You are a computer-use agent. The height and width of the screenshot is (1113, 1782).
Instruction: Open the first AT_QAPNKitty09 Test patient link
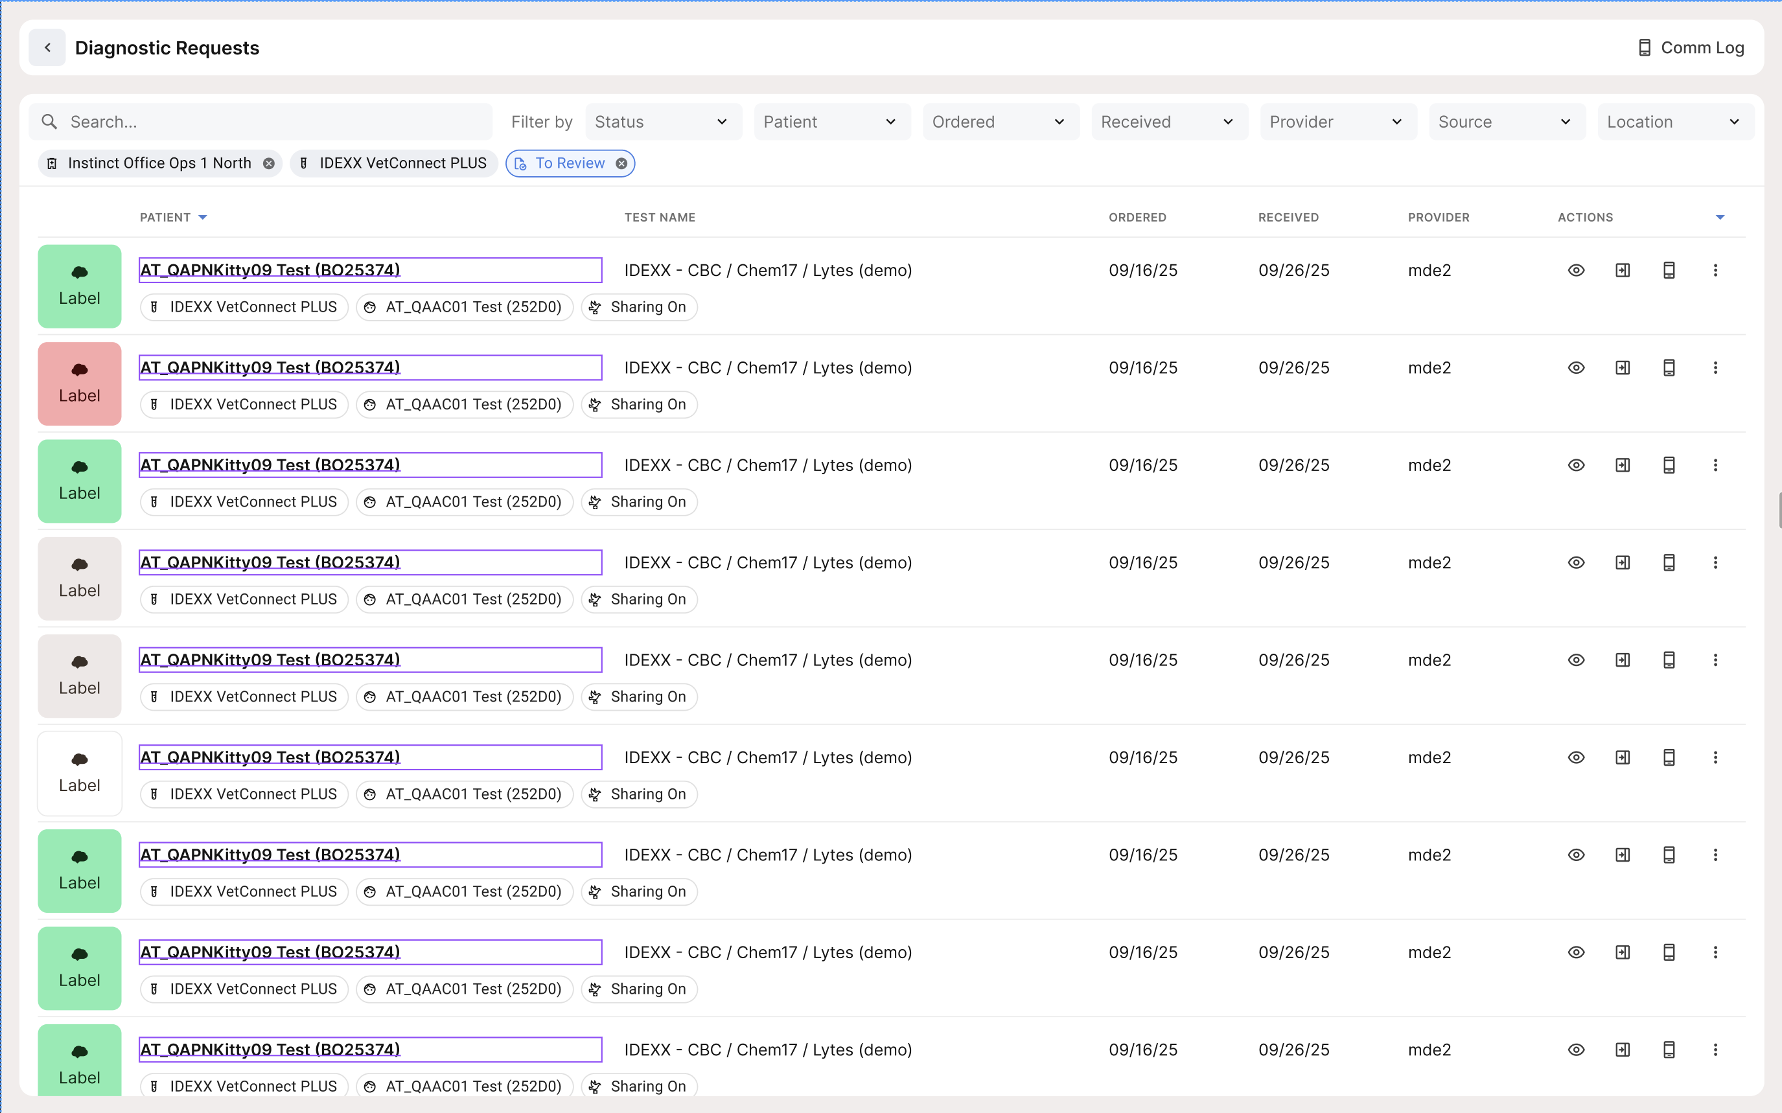(x=270, y=270)
